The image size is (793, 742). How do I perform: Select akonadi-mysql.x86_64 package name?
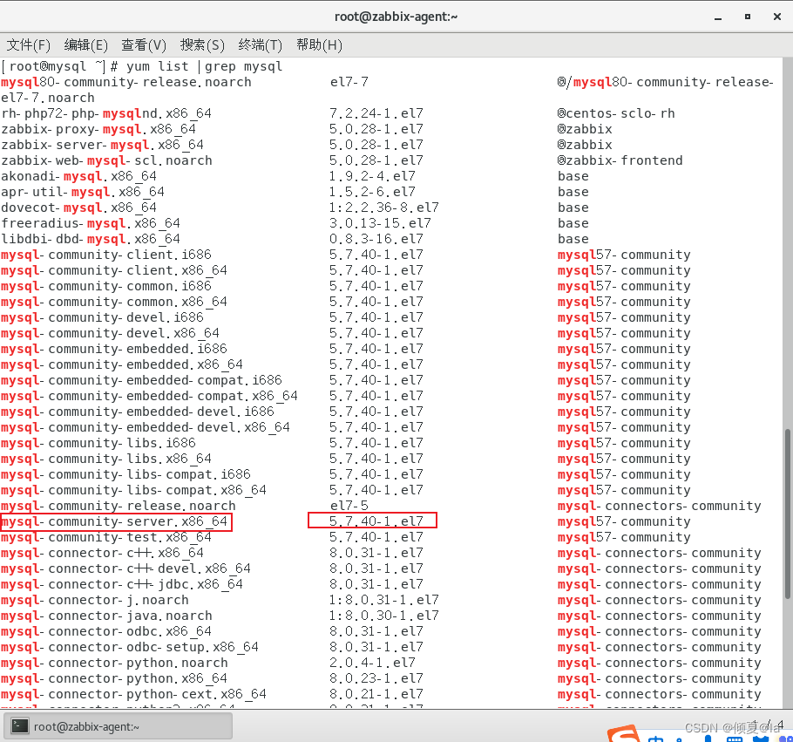79,176
